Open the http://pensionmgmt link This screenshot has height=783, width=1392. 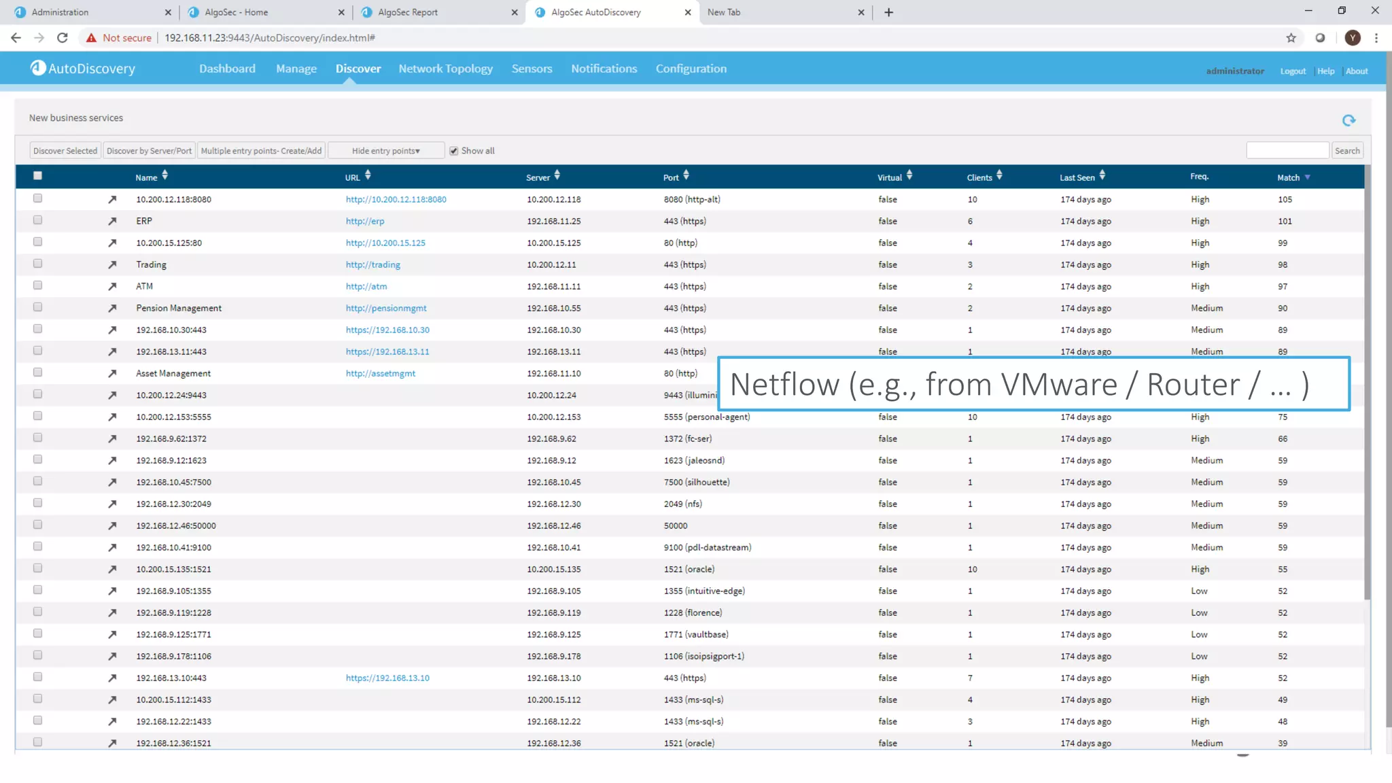(386, 308)
